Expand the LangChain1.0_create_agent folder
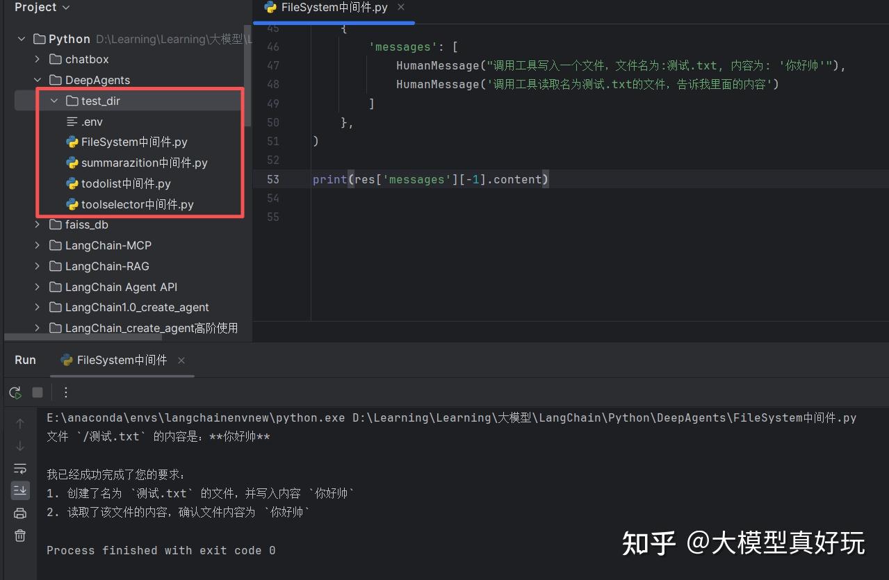Image resolution: width=889 pixels, height=580 pixels. 38,308
